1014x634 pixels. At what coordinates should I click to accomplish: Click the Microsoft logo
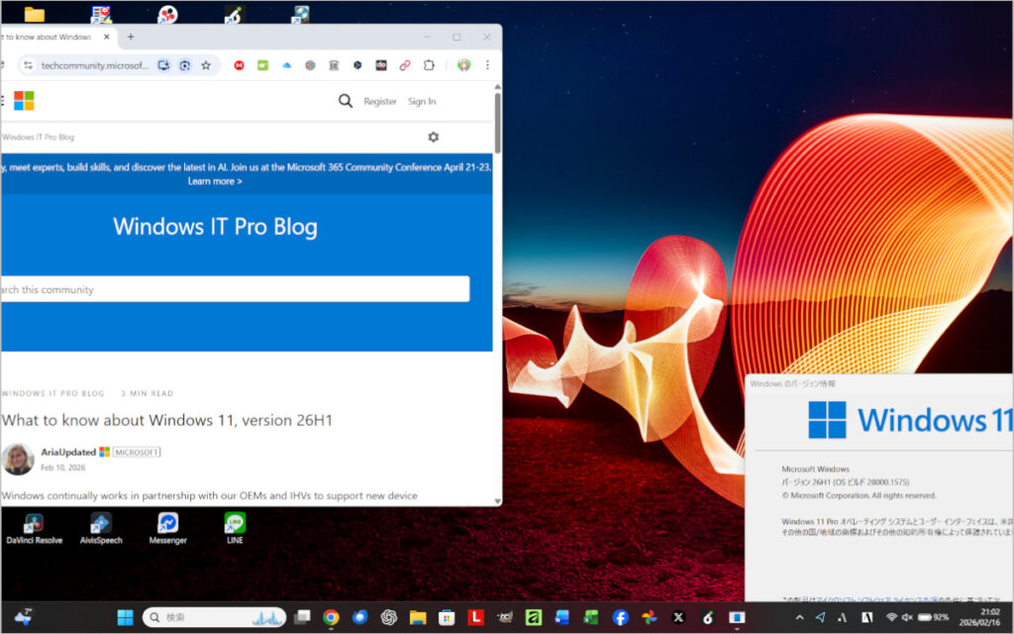click(24, 101)
